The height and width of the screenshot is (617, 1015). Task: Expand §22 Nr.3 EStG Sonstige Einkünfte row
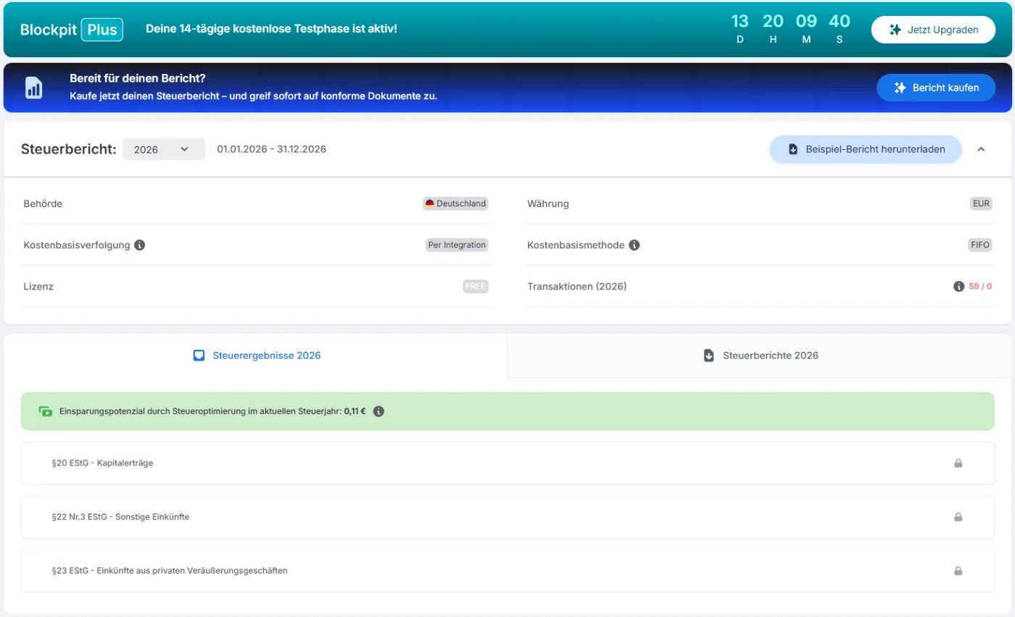507,517
